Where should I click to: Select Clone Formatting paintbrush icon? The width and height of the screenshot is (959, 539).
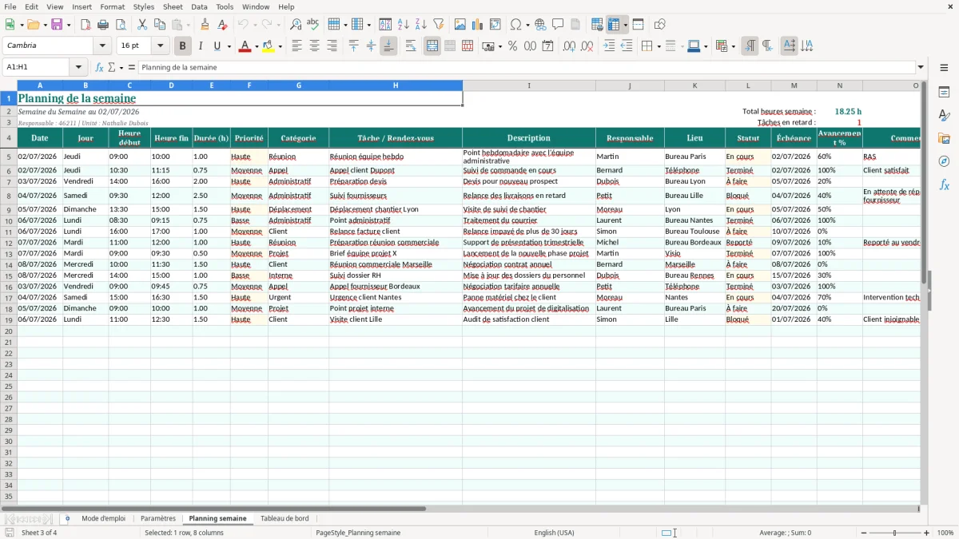coord(205,25)
